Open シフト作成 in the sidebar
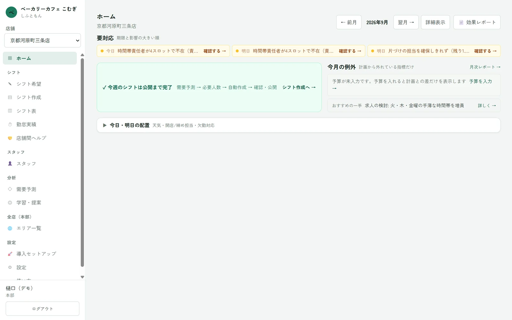 [x=40, y=97]
